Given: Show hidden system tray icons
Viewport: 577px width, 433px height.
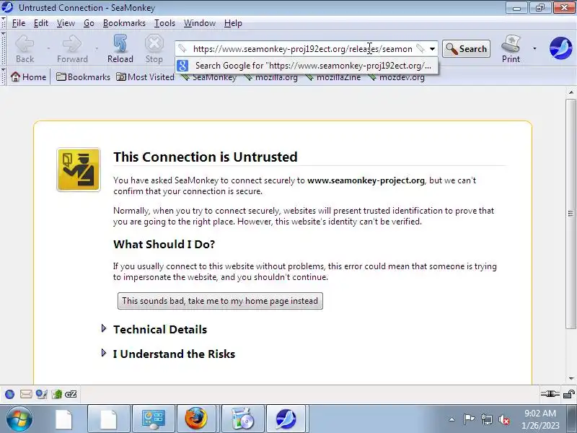Looking at the screenshot, I should tap(452, 419).
